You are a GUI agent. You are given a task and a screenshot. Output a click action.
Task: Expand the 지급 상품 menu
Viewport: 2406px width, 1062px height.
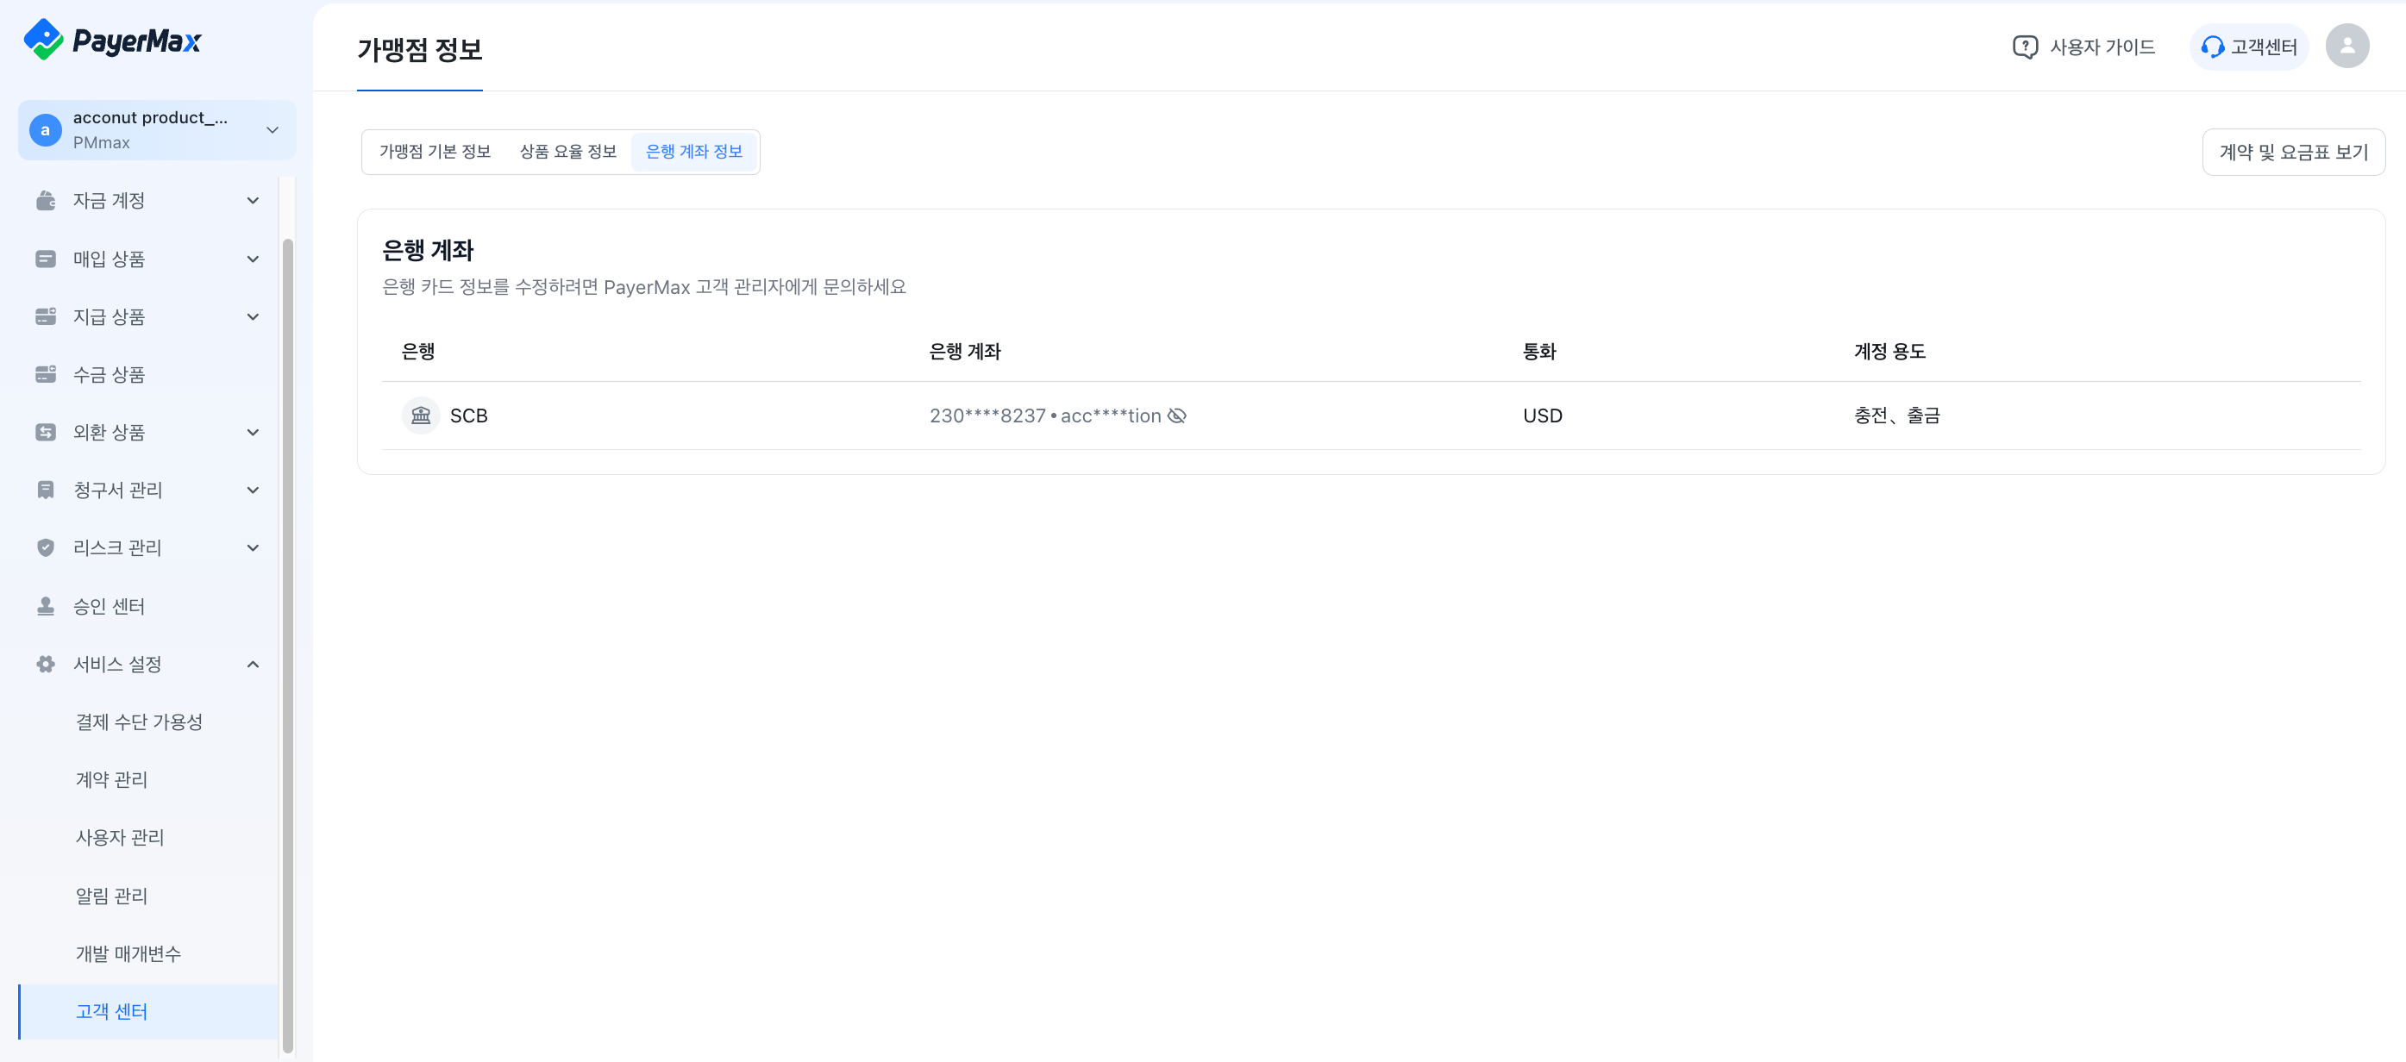coord(252,316)
